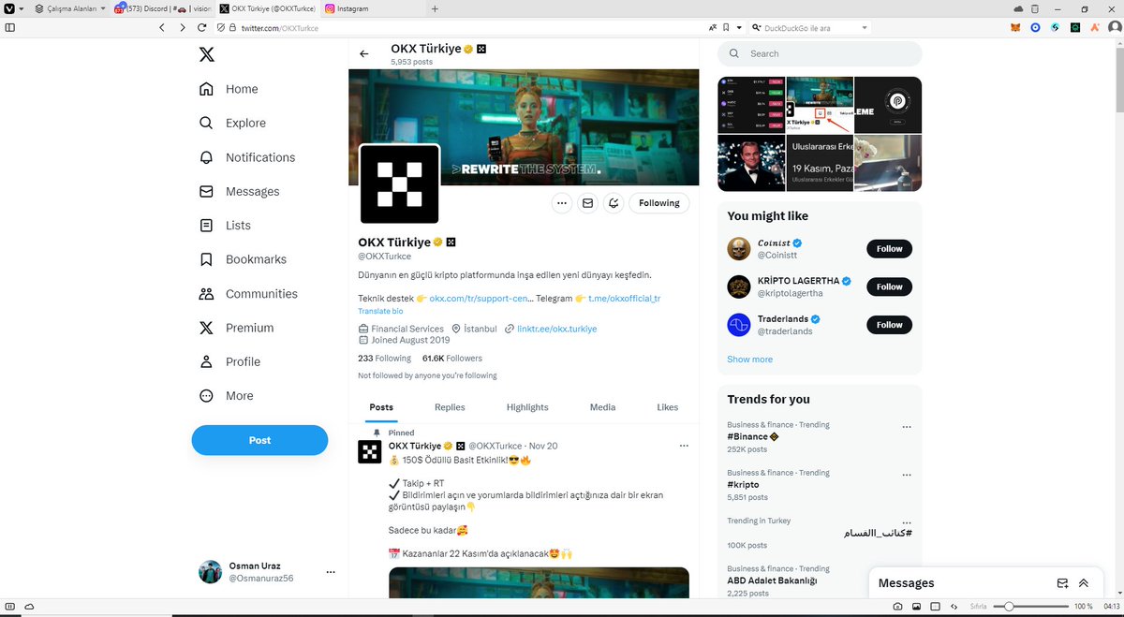Click the 233 Following count
Screen dimensions: 1124x617
pyautogui.click(x=384, y=358)
